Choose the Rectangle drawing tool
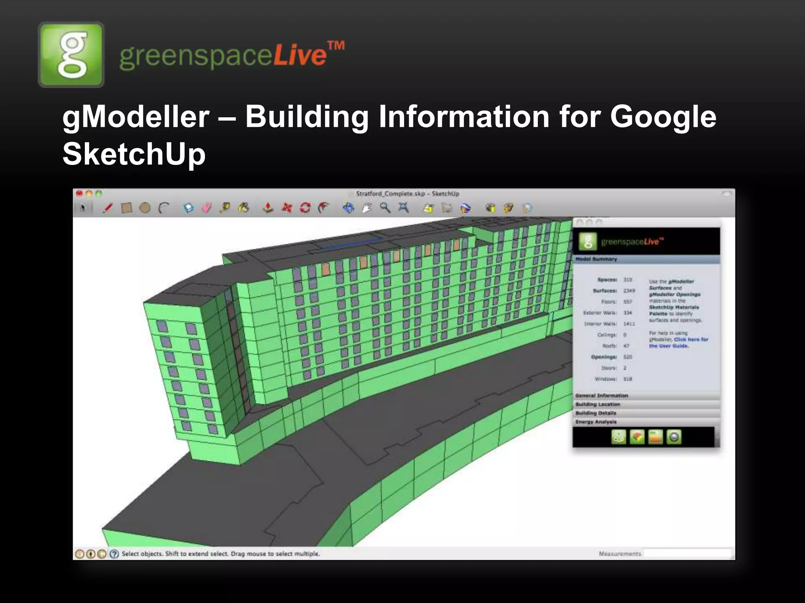This screenshot has height=603, width=805. pos(126,208)
